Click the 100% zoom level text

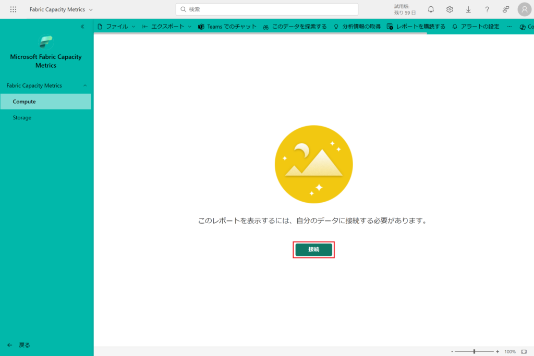click(x=510, y=352)
